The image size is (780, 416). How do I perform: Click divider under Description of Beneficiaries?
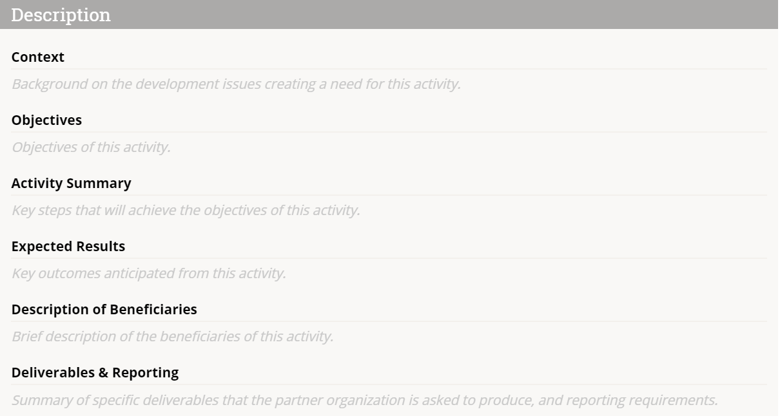[x=389, y=321]
